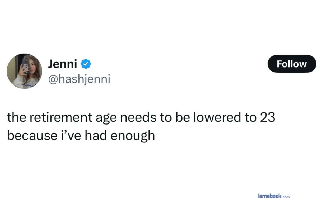Click ".com" portion of lamebook watermark
Image resolution: width=317 pixels, height=219 pixels.
pos(286,197)
